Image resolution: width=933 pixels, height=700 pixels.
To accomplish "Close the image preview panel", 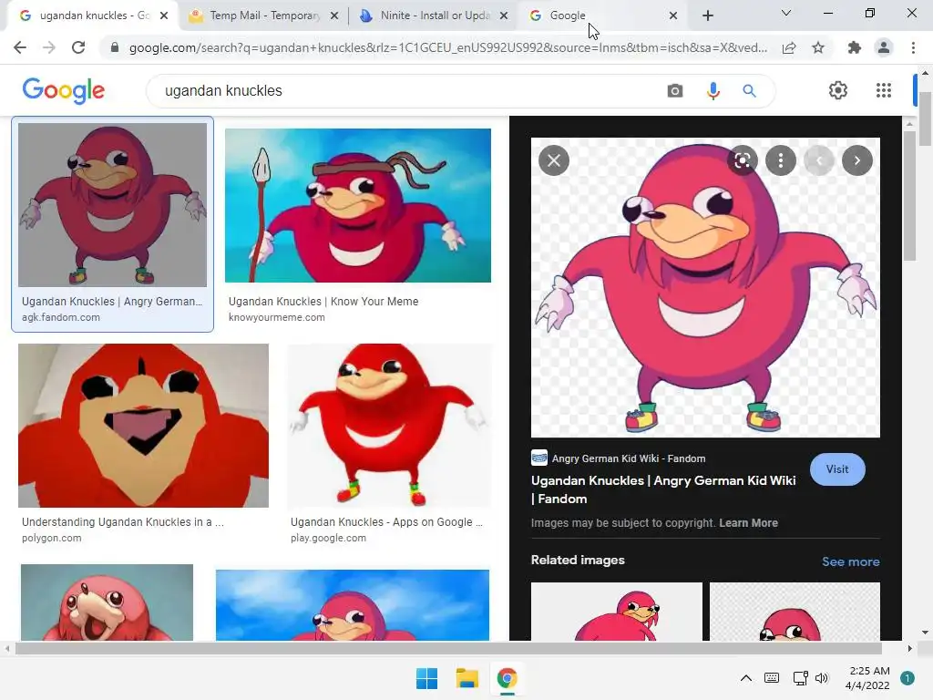I will [554, 160].
